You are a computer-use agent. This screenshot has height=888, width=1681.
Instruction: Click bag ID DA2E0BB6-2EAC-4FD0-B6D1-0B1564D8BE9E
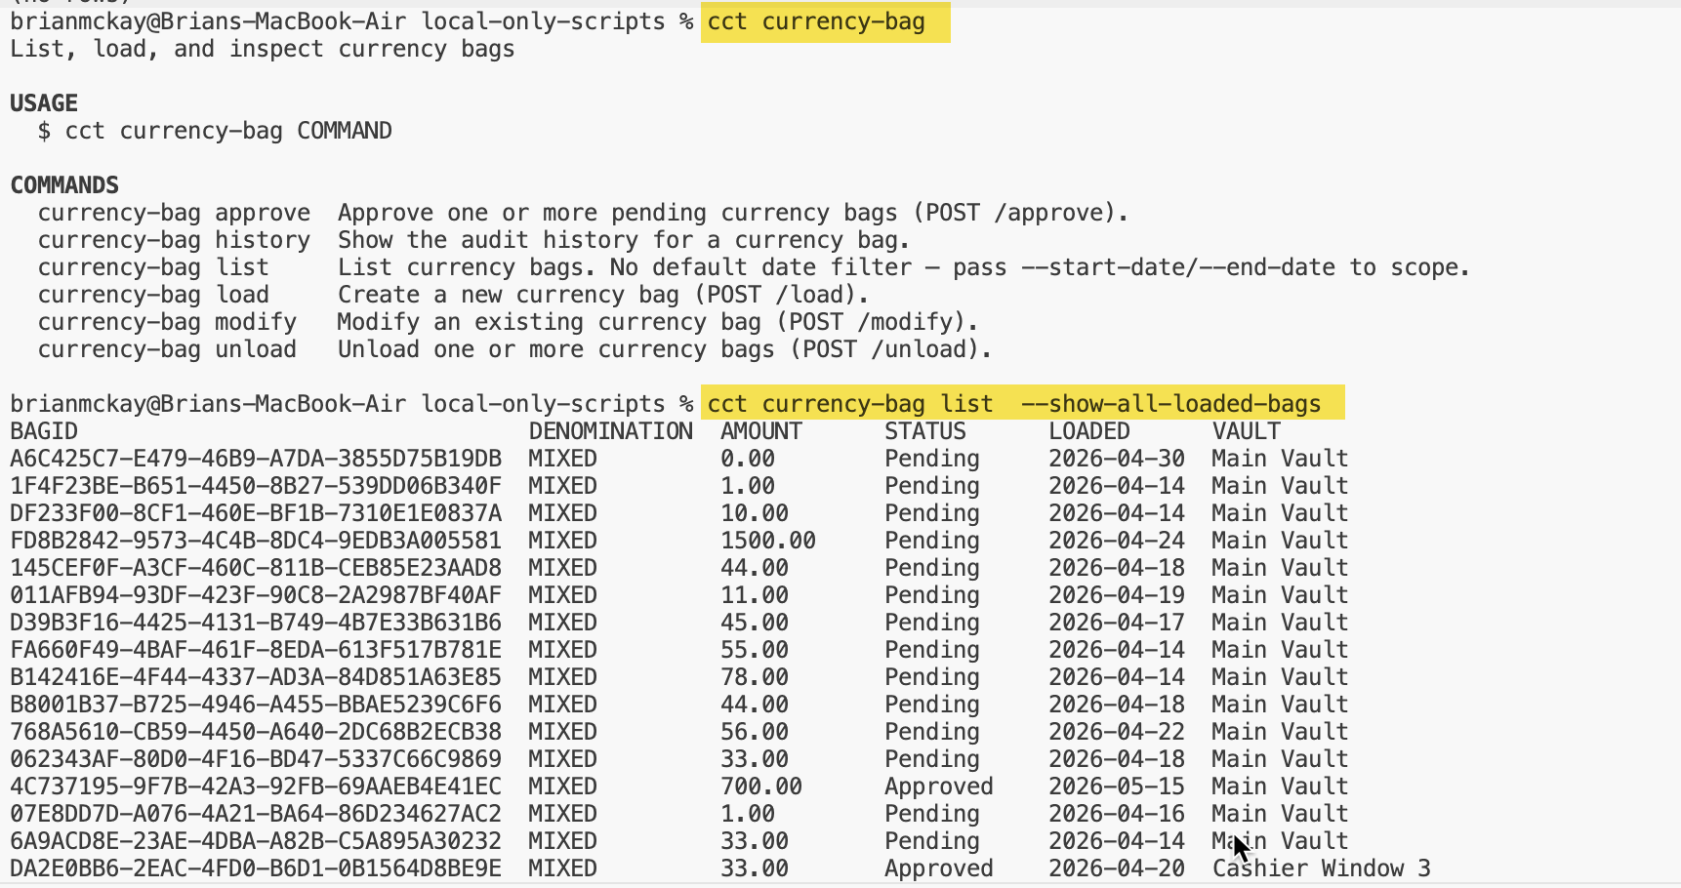click(256, 868)
